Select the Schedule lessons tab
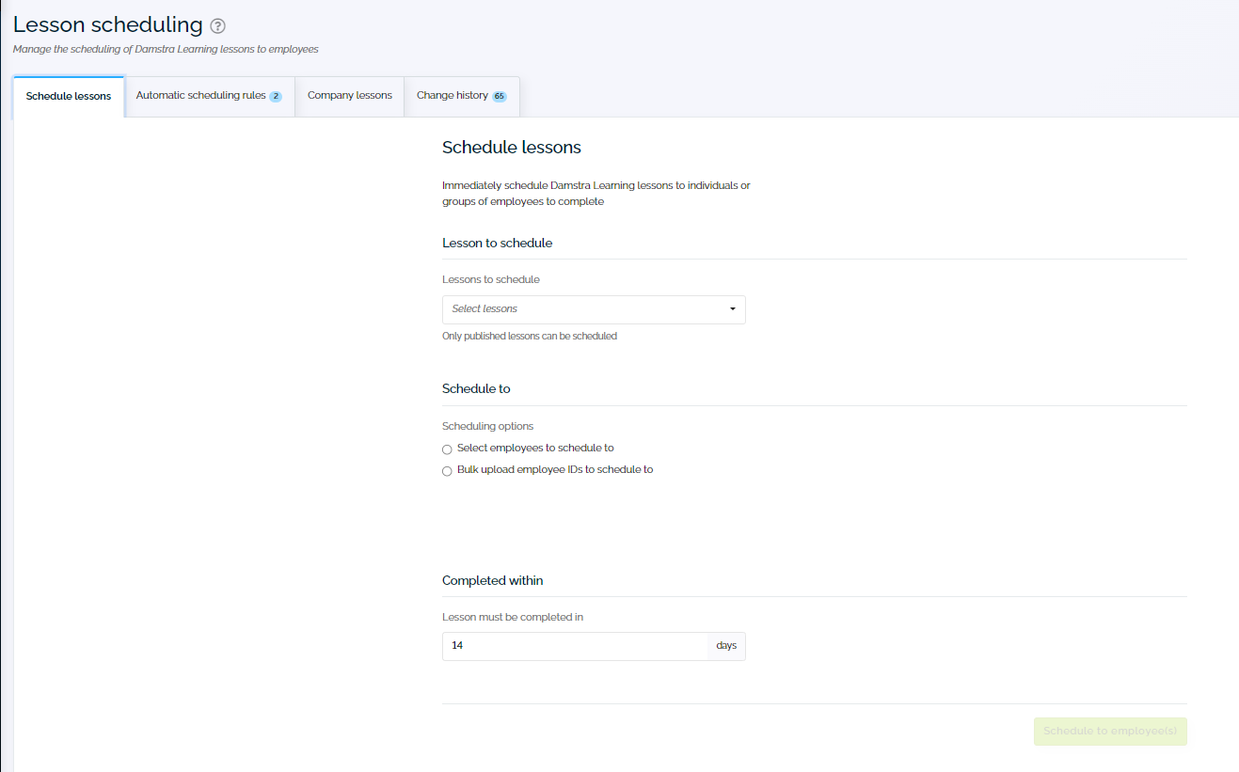Image resolution: width=1239 pixels, height=772 pixels. click(68, 96)
